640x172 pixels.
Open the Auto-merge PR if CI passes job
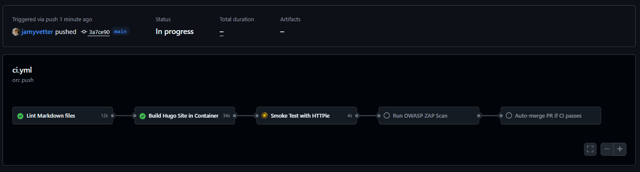[548, 116]
